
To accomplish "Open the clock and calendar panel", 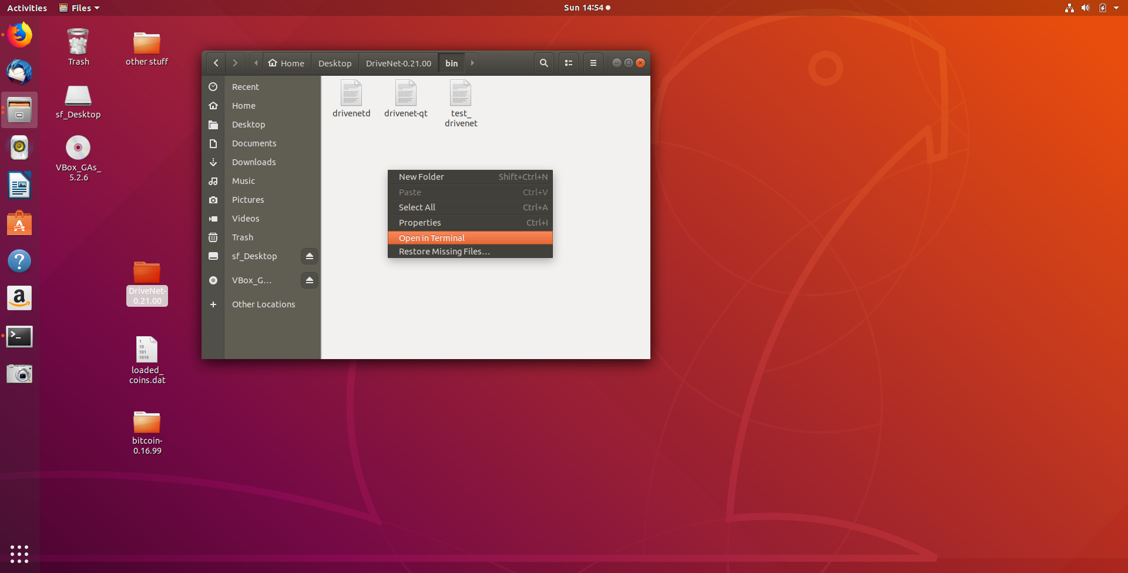I will point(586,8).
